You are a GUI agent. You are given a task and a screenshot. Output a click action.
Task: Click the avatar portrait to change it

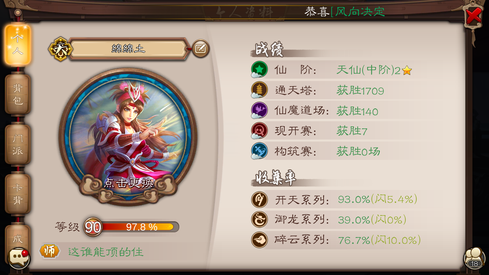tap(128, 136)
